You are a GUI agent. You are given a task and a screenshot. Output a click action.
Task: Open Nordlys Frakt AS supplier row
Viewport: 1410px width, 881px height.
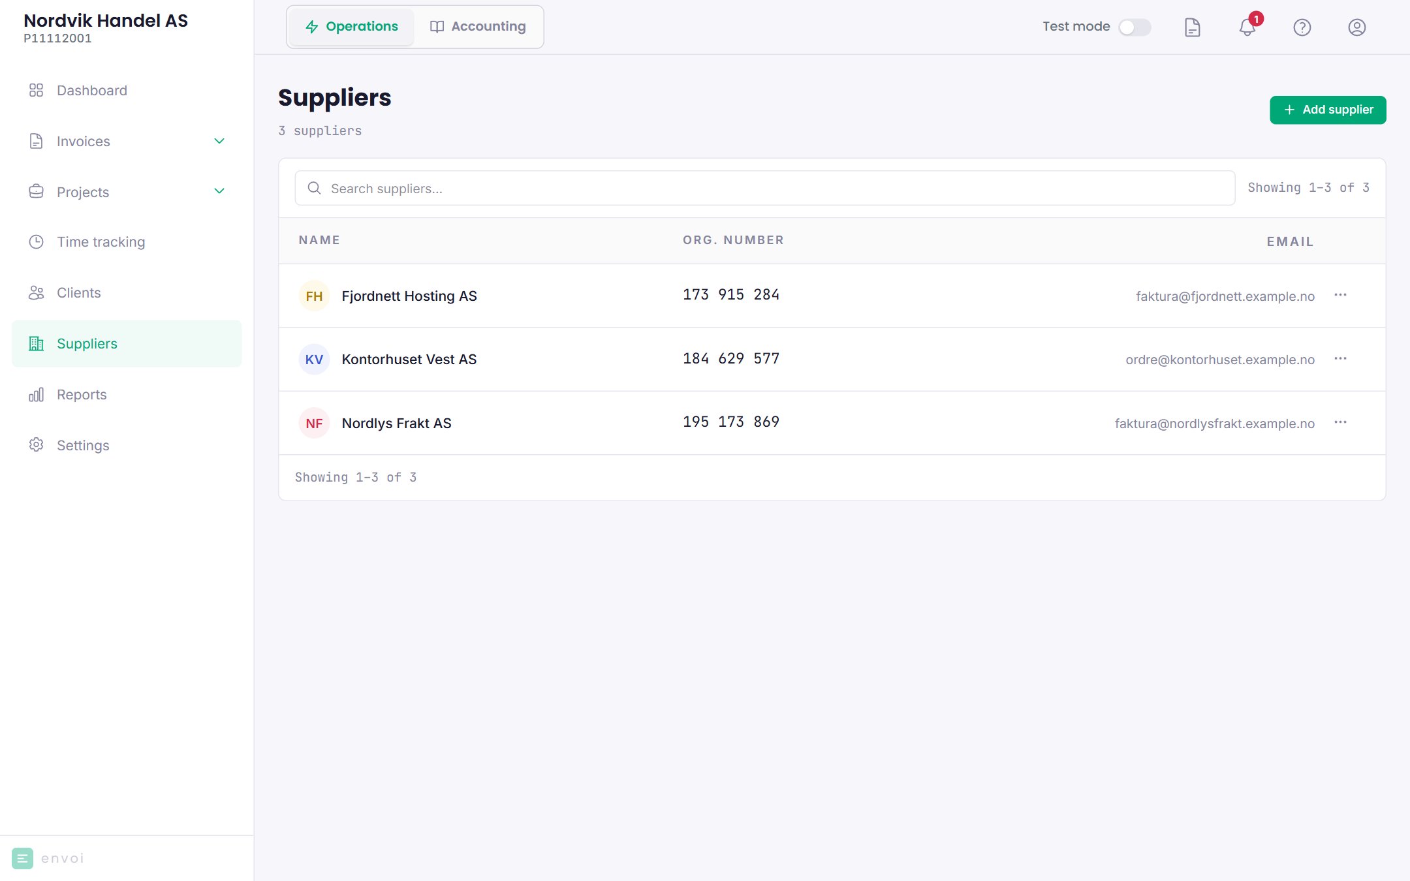point(832,423)
